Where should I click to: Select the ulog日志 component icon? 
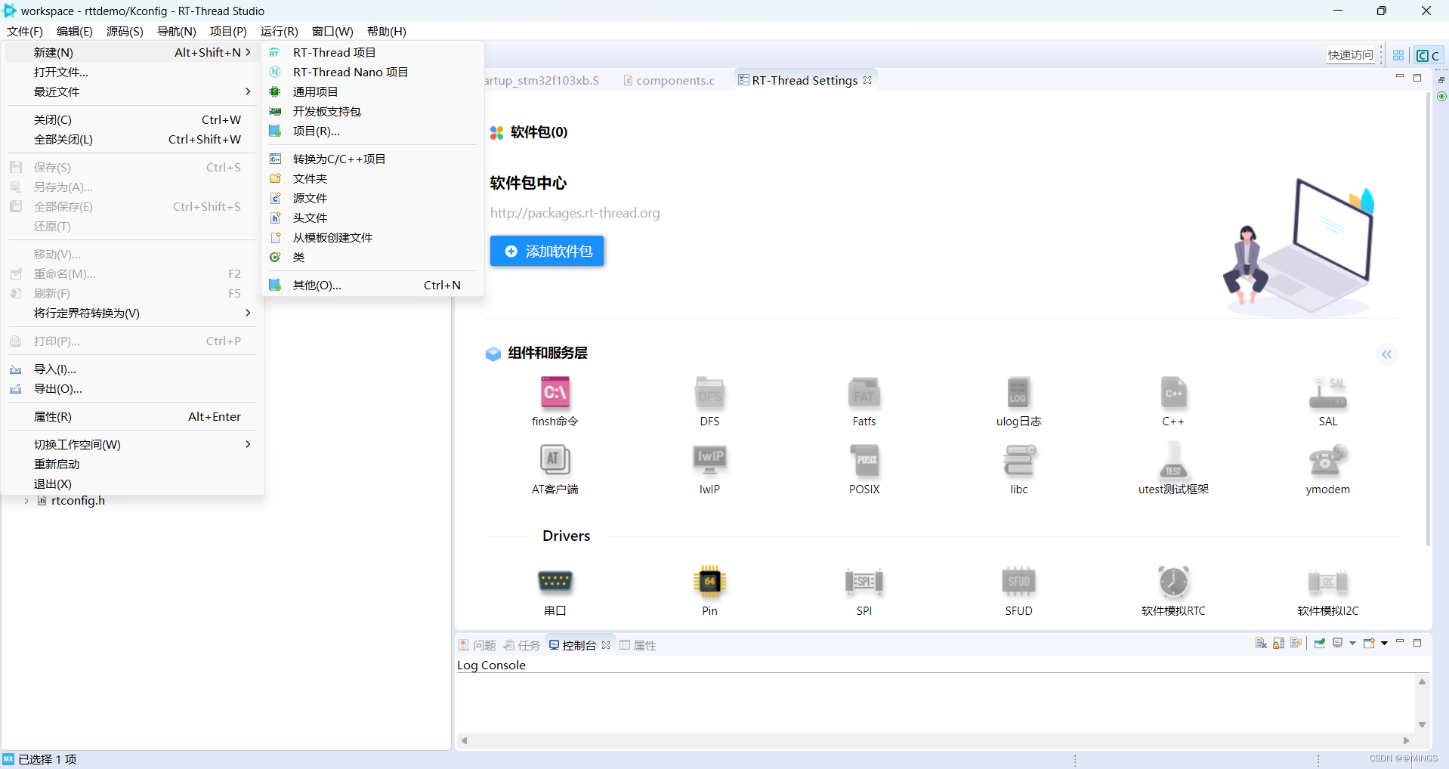1018,393
